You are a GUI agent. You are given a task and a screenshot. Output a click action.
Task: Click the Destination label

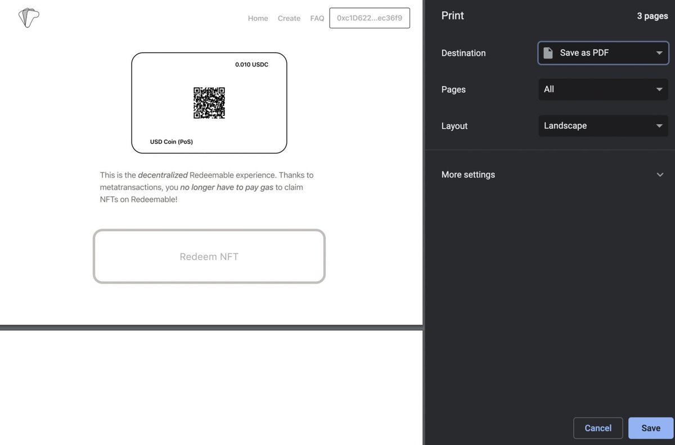pos(463,53)
